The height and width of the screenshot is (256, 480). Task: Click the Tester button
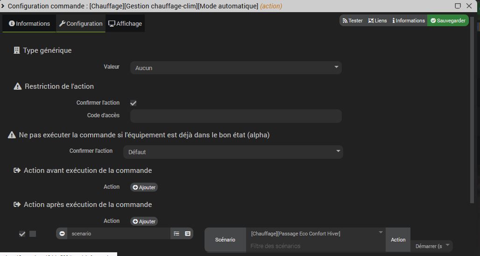353,21
